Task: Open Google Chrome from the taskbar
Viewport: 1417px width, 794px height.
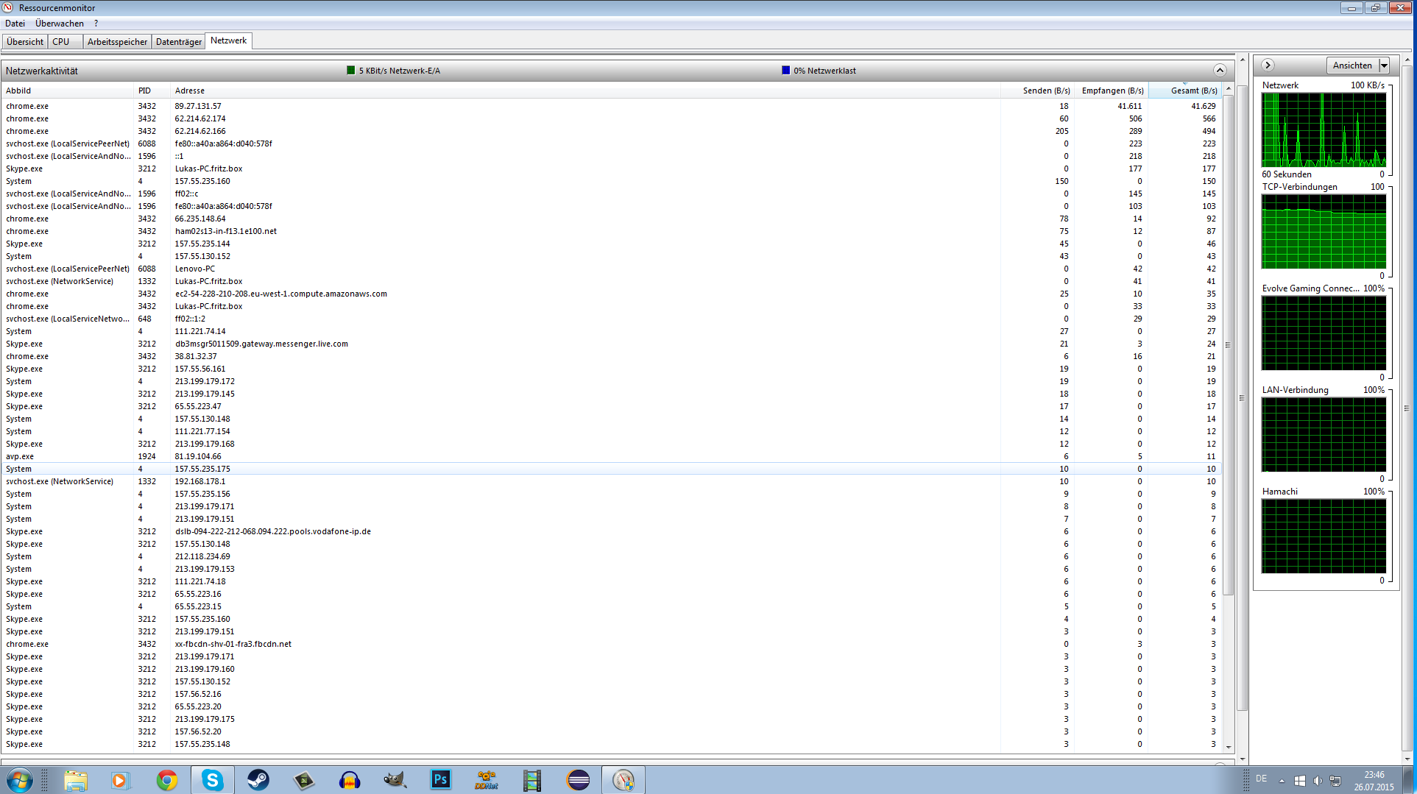Action: pos(167,780)
